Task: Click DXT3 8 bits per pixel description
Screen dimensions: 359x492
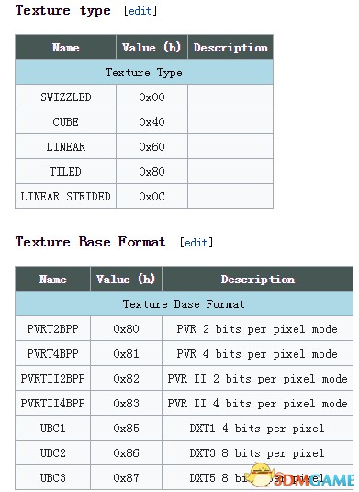Action: point(257,452)
